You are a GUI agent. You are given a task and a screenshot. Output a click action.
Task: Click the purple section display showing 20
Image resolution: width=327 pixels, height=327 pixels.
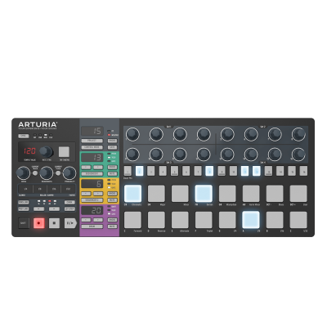[92, 210]
